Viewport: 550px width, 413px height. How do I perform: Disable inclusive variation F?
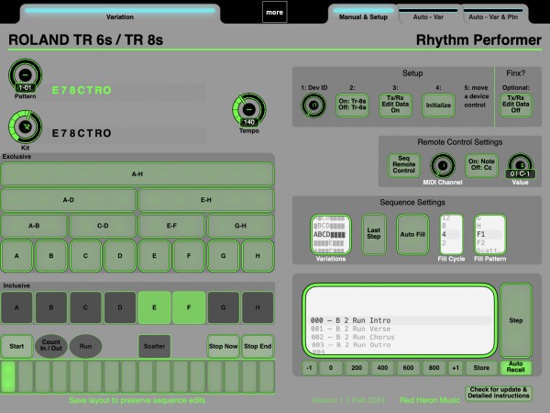tap(189, 307)
